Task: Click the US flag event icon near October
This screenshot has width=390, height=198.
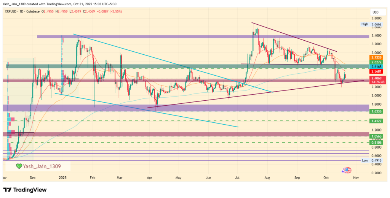Action: pos(348,170)
